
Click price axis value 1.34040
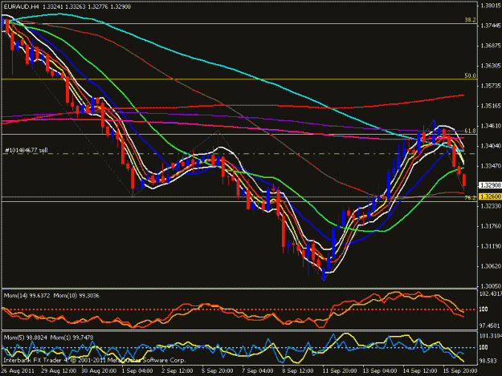(491, 146)
